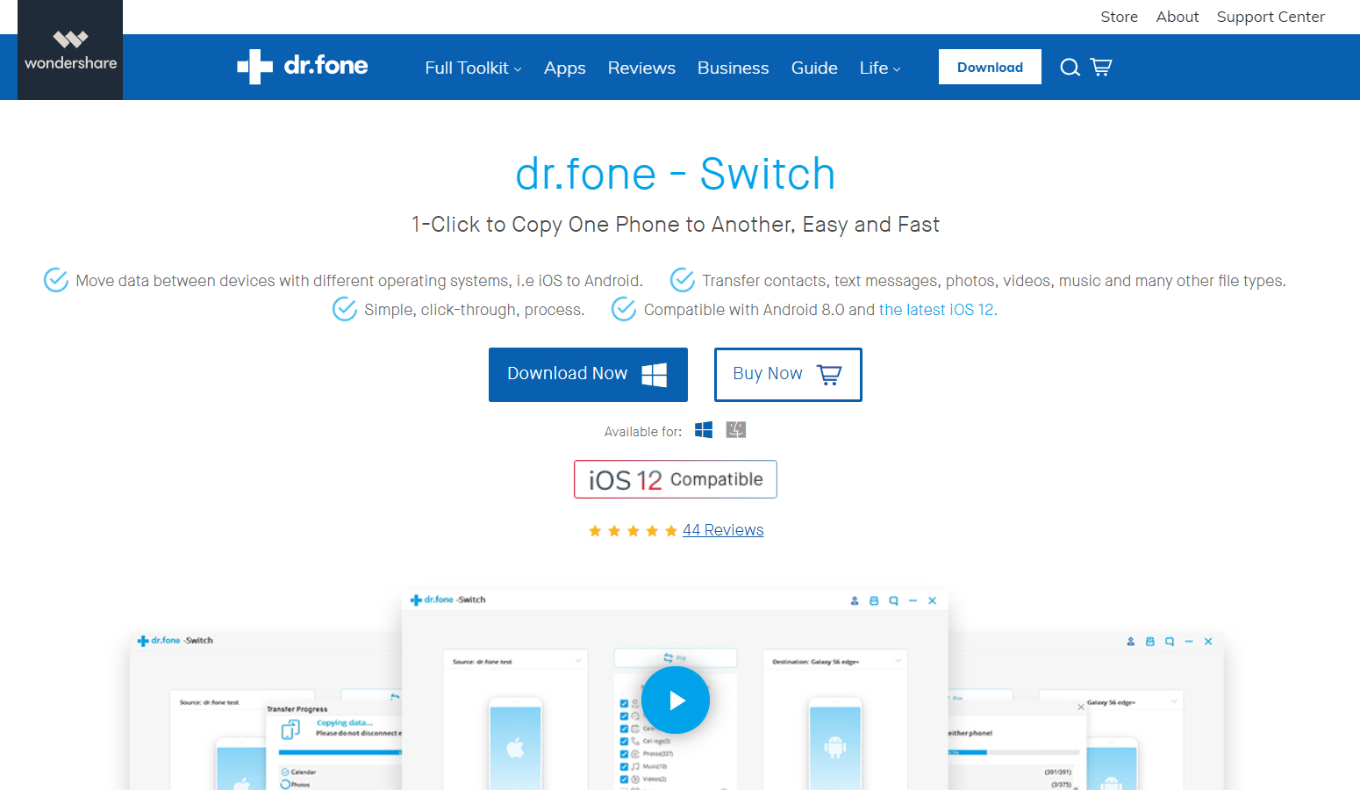
Task: Open the Business menu item
Action: point(734,68)
